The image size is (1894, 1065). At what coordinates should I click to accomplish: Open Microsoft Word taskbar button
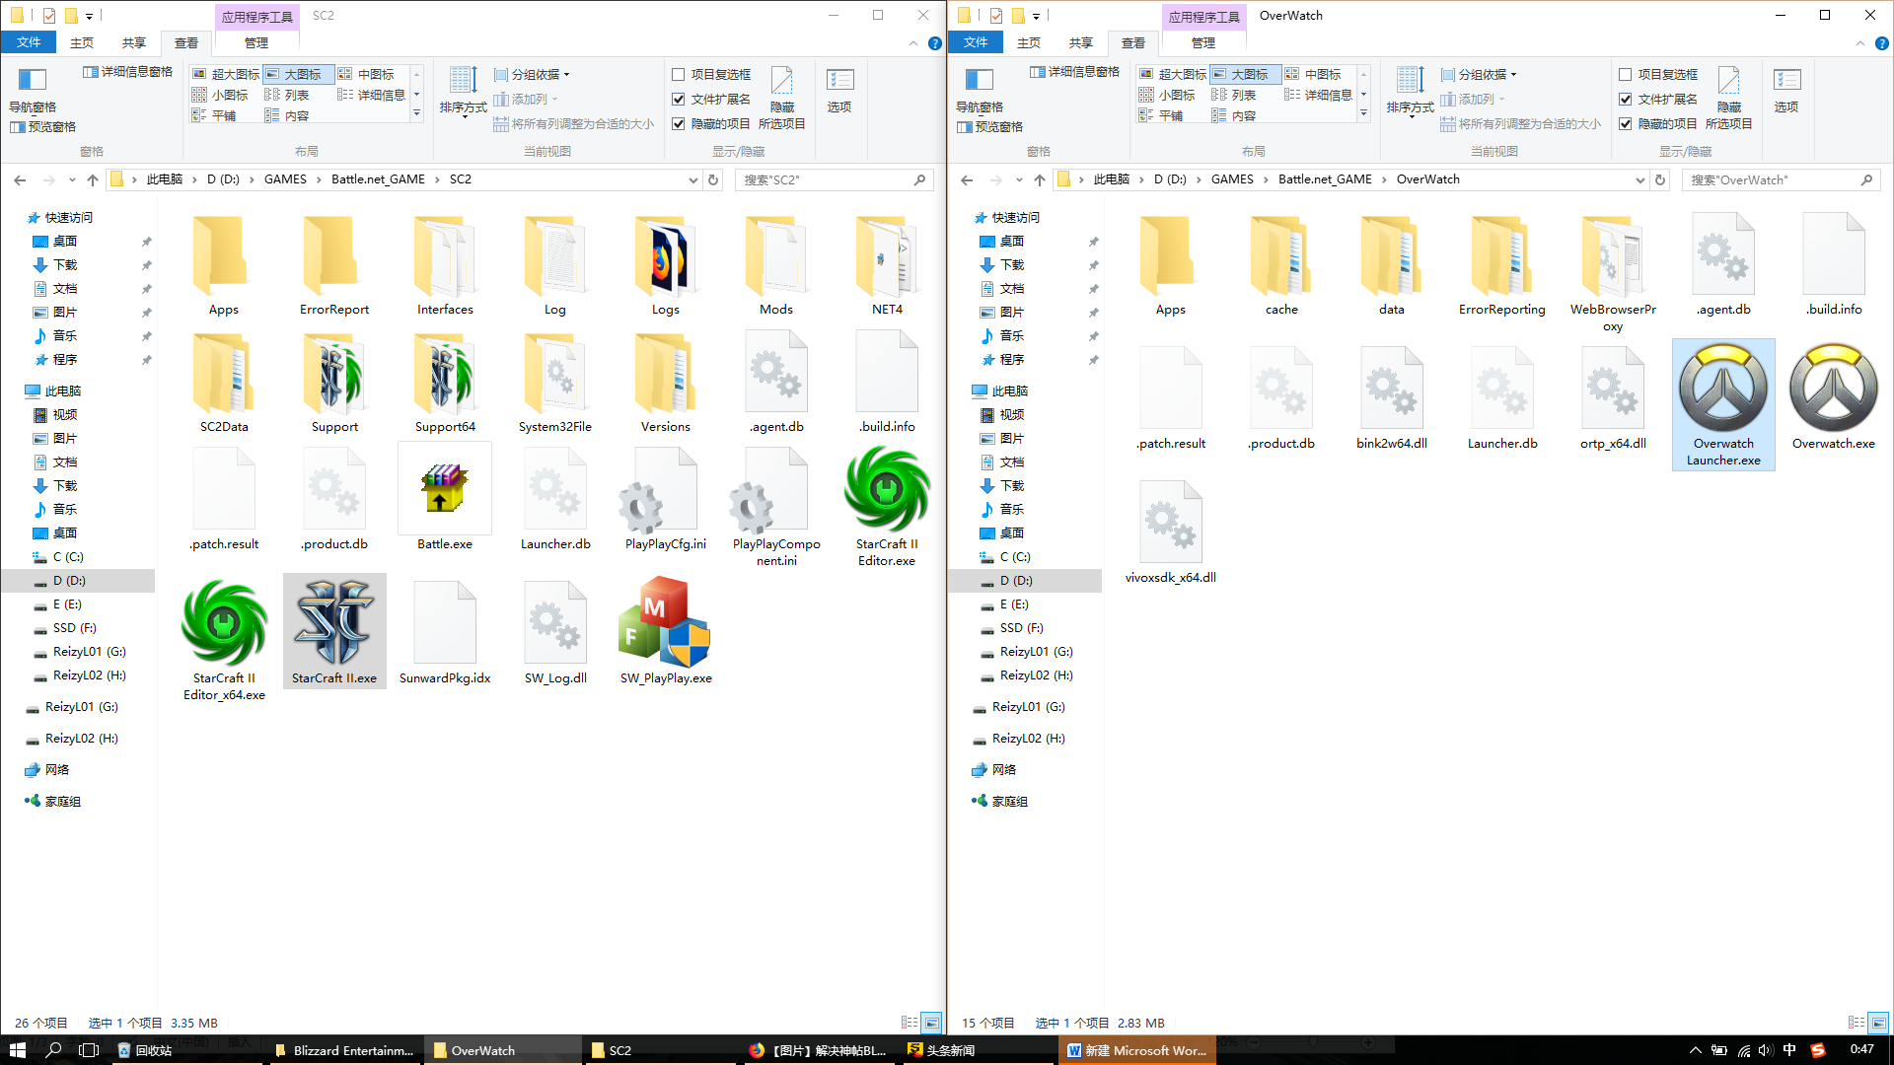(x=1137, y=1050)
